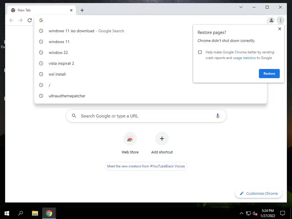Screen dimensions: 292x219
Task: Open the Windows Start menu
Action: (x=7, y=213)
